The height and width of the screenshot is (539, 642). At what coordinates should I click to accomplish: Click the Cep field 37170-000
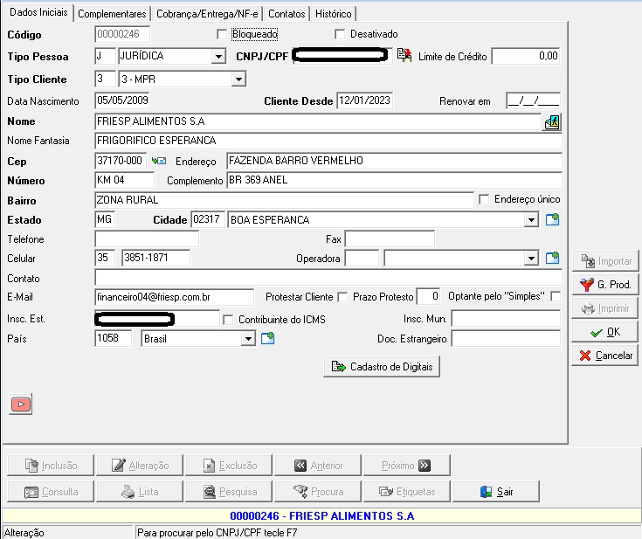[121, 161]
